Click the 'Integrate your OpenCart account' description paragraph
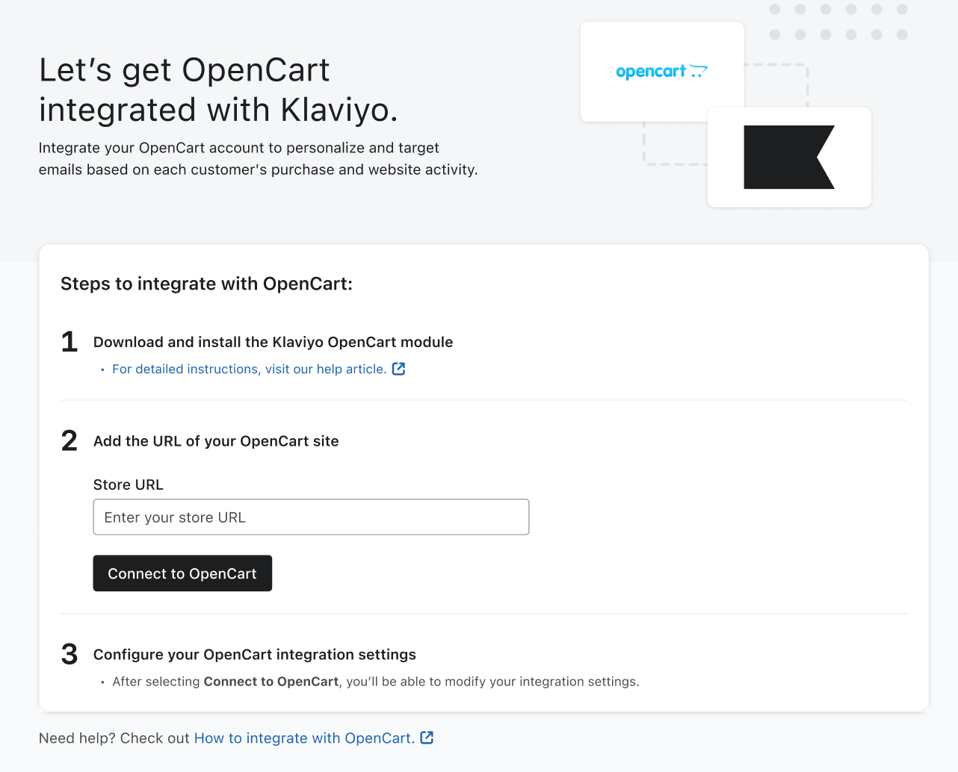958x772 pixels. [258, 159]
